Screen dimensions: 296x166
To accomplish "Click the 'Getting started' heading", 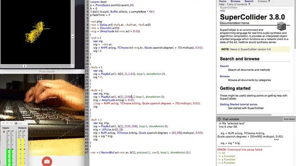I will point(235,88).
